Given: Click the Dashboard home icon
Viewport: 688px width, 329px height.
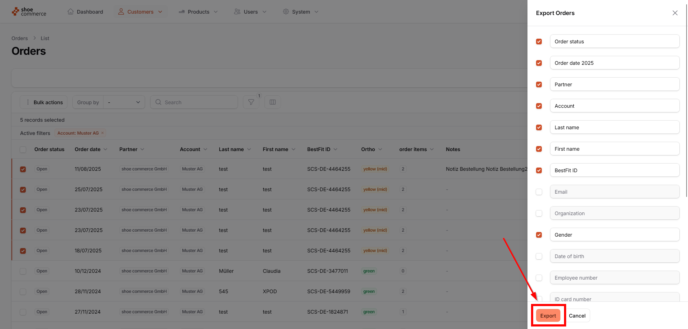Looking at the screenshot, I should click(x=71, y=12).
